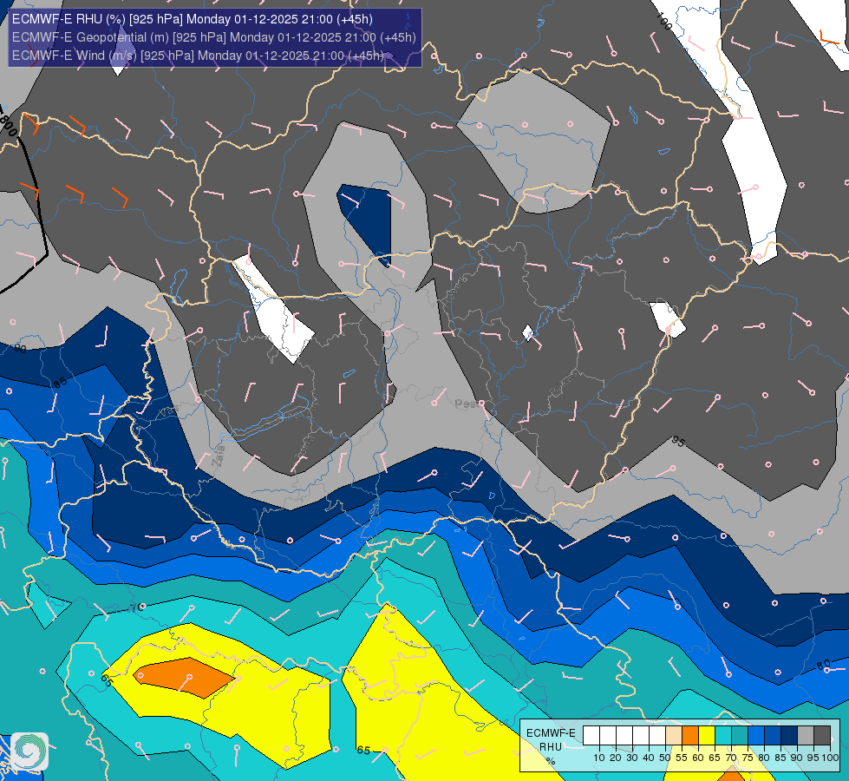849x781 pixels.
Task: Click the '85' contour label on map
Action: point(60,383)
